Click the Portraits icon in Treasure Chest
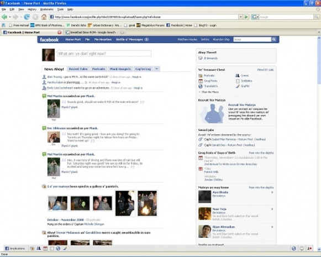This screenshot has width=321, height=257. (x=201, y=76)
